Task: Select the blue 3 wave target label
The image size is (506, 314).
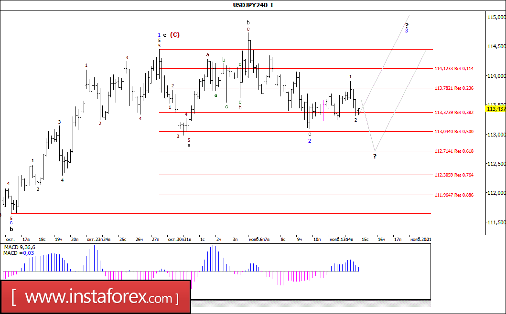Action: (x=407, y=31)
